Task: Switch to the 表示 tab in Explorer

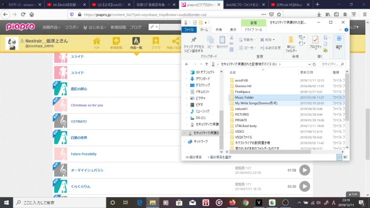Action: 233,29
